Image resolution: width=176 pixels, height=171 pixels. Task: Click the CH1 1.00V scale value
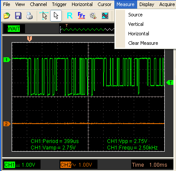(28, 165)
